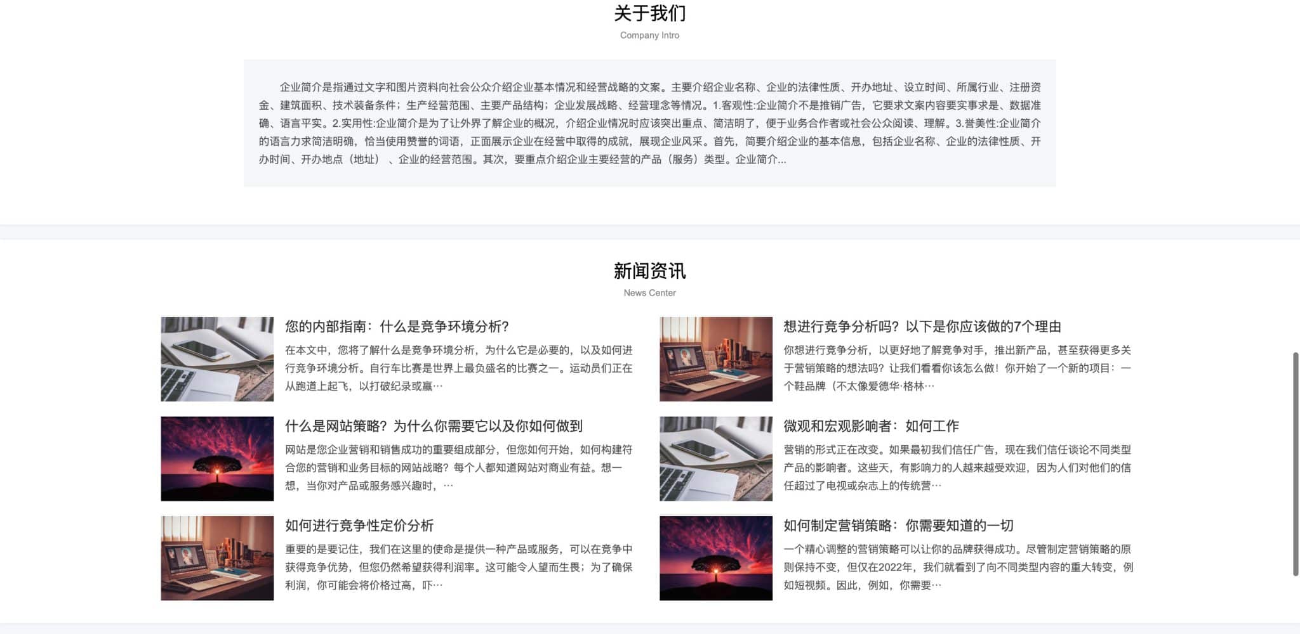Click thumbnail beside 如何进行竞争性定价分析 article
The height and width of the screenshot is (634, 1300).
coord(217,558)
